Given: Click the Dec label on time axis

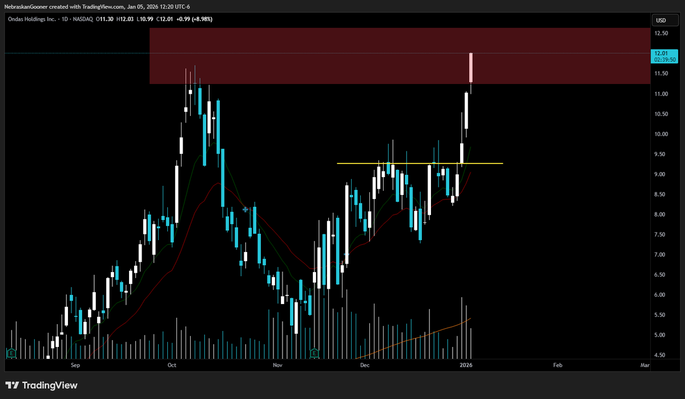Looking at the screenshot, I should tap(365, 365).
